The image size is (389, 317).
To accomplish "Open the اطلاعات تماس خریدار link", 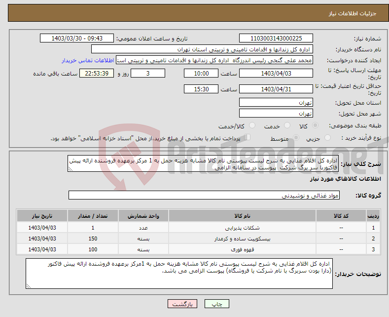I will coord(88,60).
